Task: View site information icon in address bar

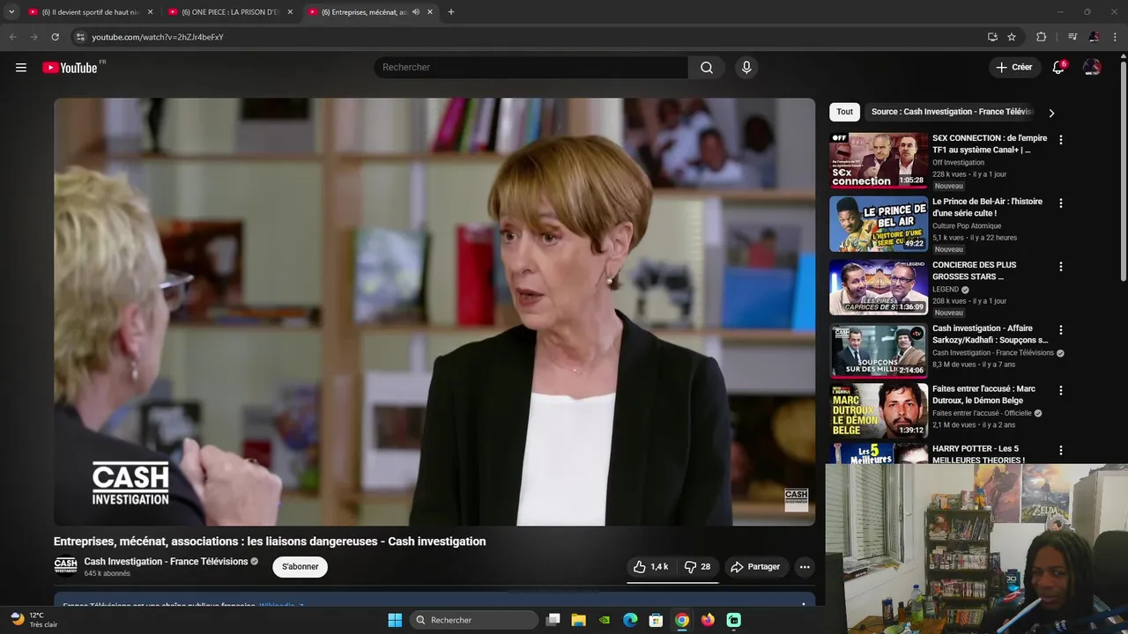Action: (79, 37)
